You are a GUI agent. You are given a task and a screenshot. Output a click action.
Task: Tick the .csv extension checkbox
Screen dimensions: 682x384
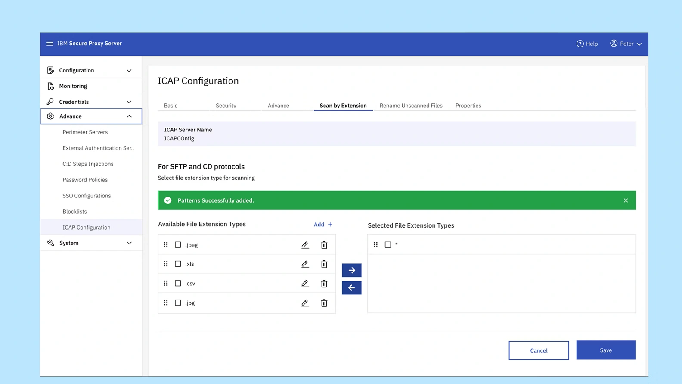click(178, 284)
